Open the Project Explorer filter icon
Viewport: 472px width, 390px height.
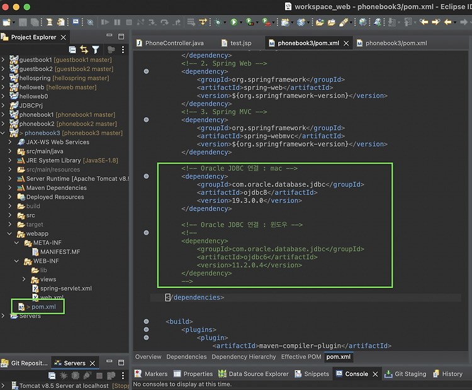96,50
